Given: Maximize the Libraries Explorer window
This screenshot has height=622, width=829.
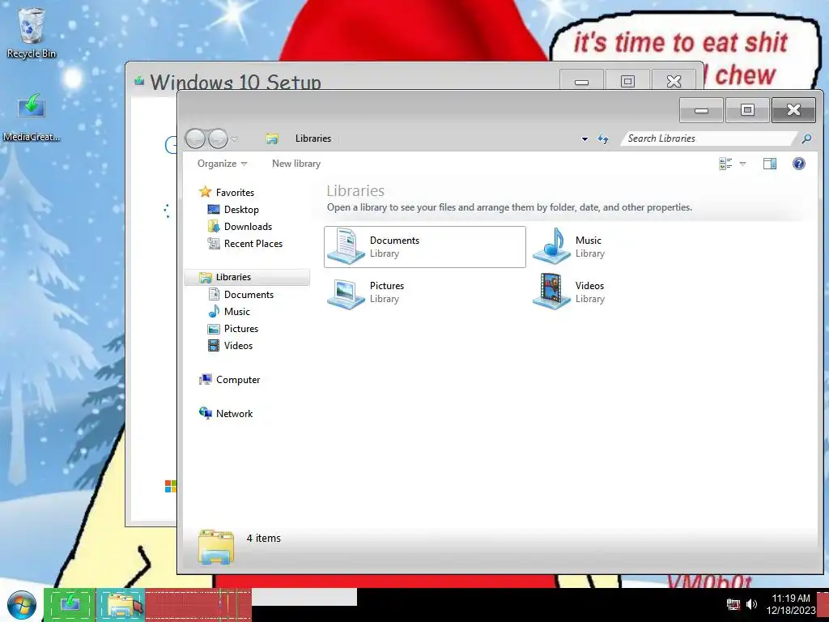Looking at the screenshot, I should click(x=747, y=110).
